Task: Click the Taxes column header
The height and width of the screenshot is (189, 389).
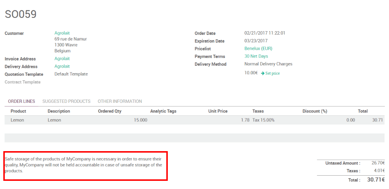Action: click(x=258, y=111)
